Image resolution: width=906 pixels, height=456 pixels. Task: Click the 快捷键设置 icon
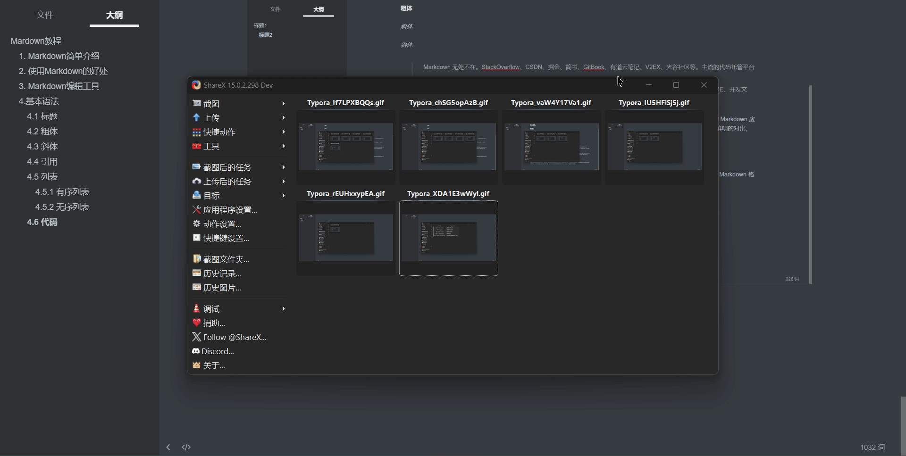pyautogui.click(x=197, y=238)
